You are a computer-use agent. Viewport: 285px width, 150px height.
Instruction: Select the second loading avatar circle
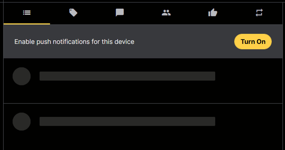coord(22,121)
